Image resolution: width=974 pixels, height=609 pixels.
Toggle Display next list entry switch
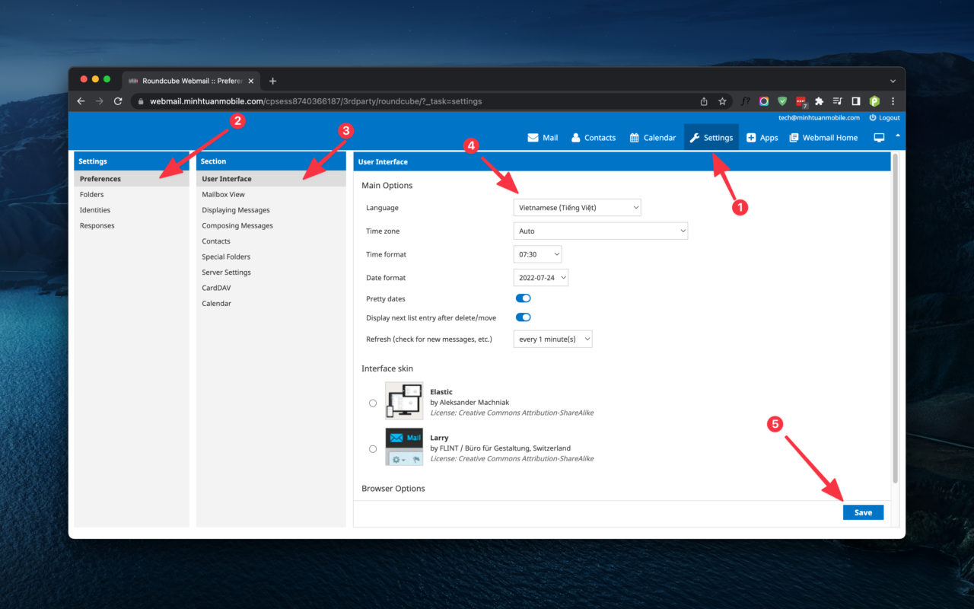click(x=523, y=317)
